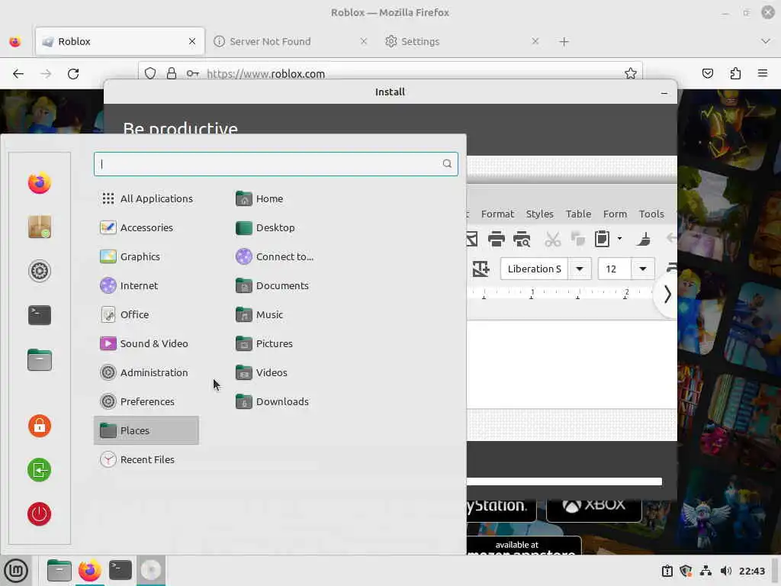Screen dimensions: 781x586
Task: Switch to Settings tab in Firefox
Action: coord(461,41)
